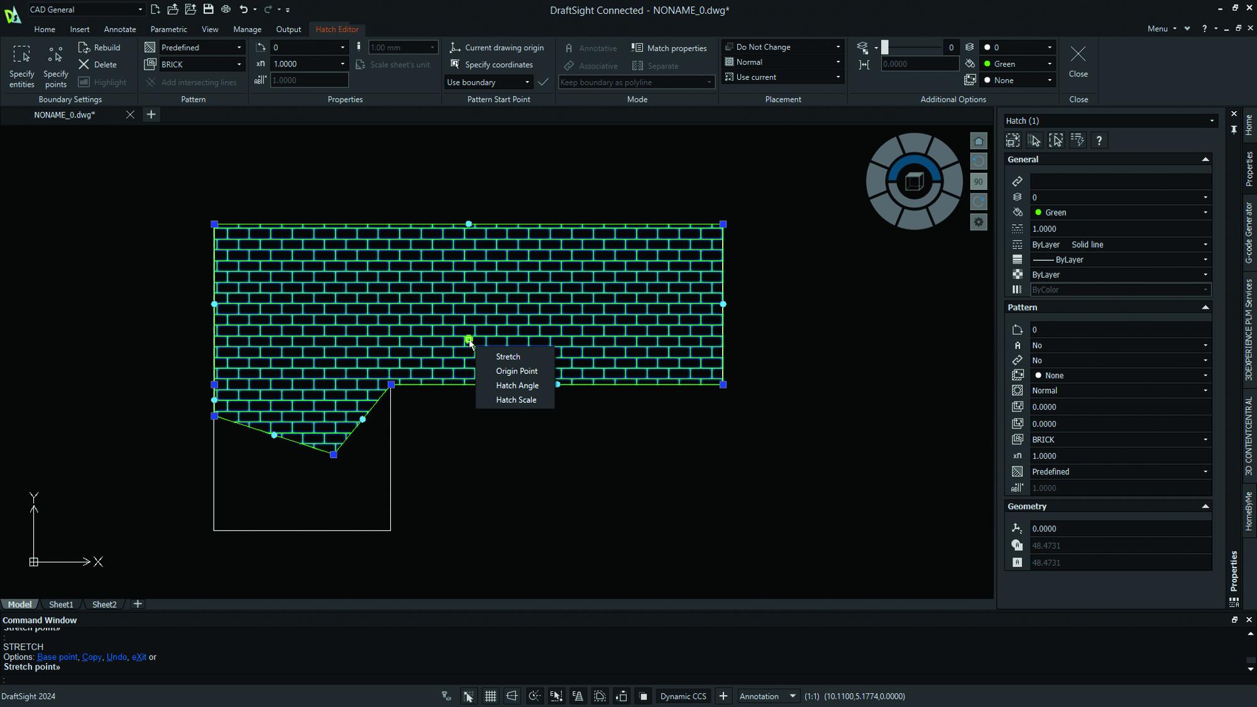The image size is (1257, 707).
Task: Click the eXit command option link
Action: [x=139, y=657]
